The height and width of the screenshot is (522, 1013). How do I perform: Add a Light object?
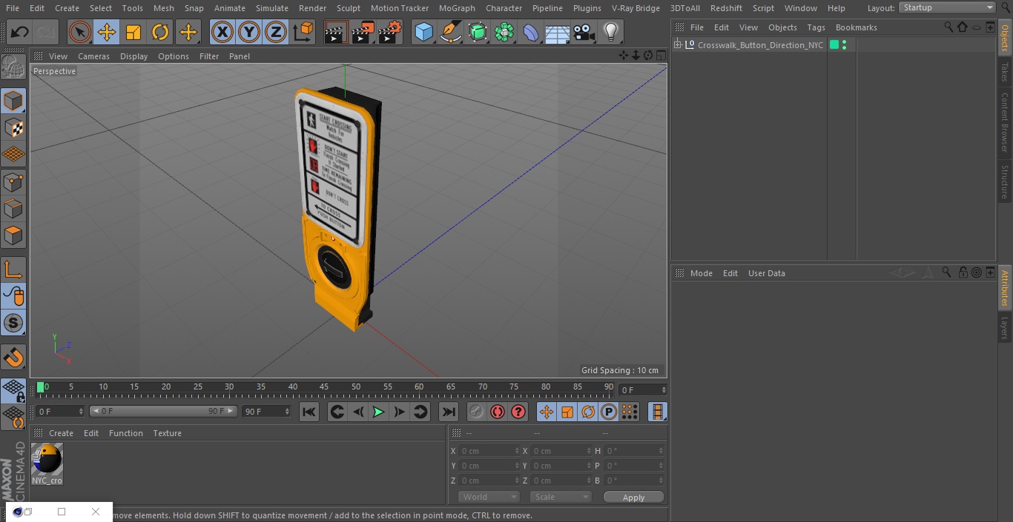(x=611, y=32)
